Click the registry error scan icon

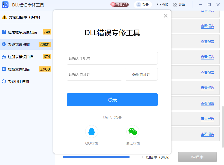(4, 57)
